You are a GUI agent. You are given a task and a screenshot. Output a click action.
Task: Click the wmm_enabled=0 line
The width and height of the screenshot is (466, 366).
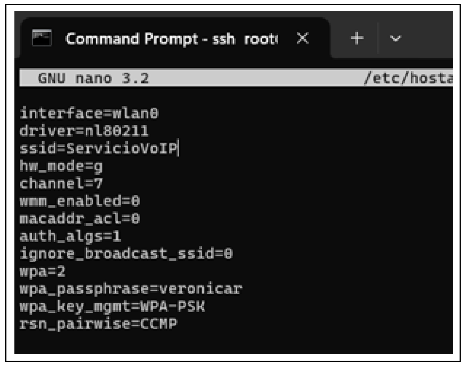tap(80, 201)
